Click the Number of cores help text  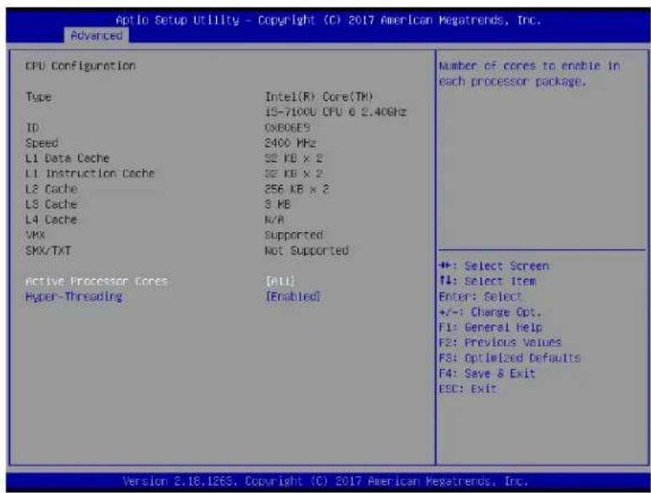529,74
